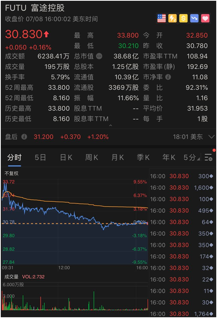Screen dimensions: 217x318
Task: Expand after-hours row with the down chevron
Action: pos(211,137)
